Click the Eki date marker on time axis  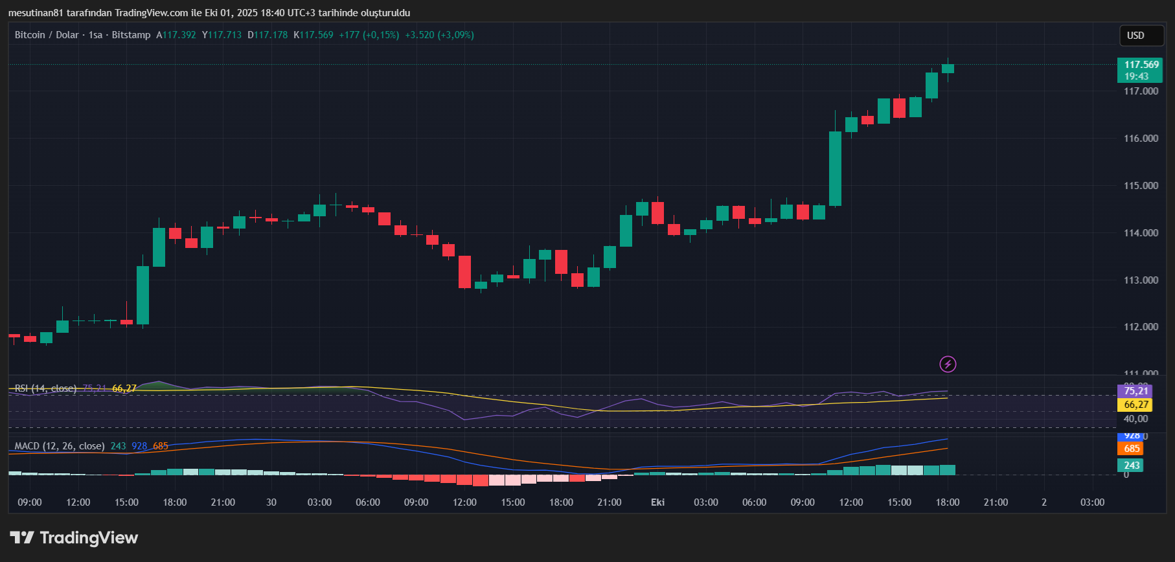coord(657,502)
